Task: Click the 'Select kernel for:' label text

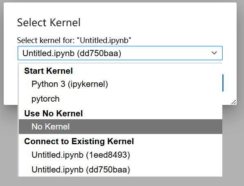Action: (x=46, y=40)
